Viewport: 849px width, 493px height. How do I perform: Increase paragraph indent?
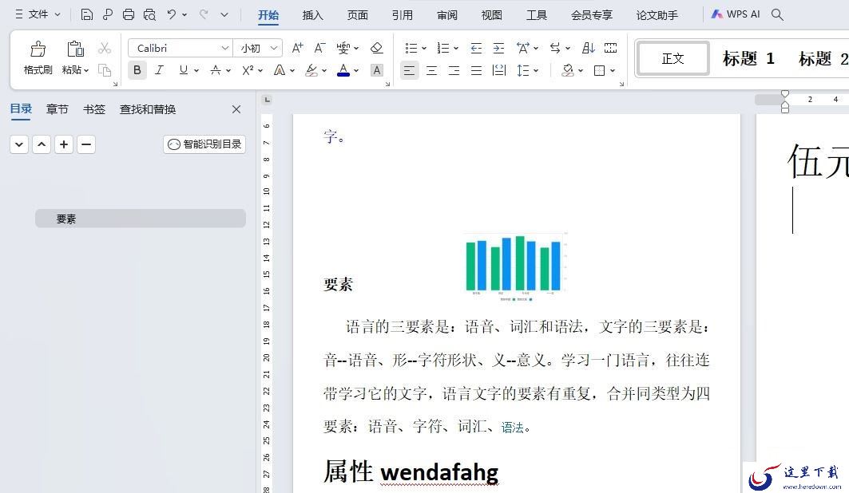498,49
